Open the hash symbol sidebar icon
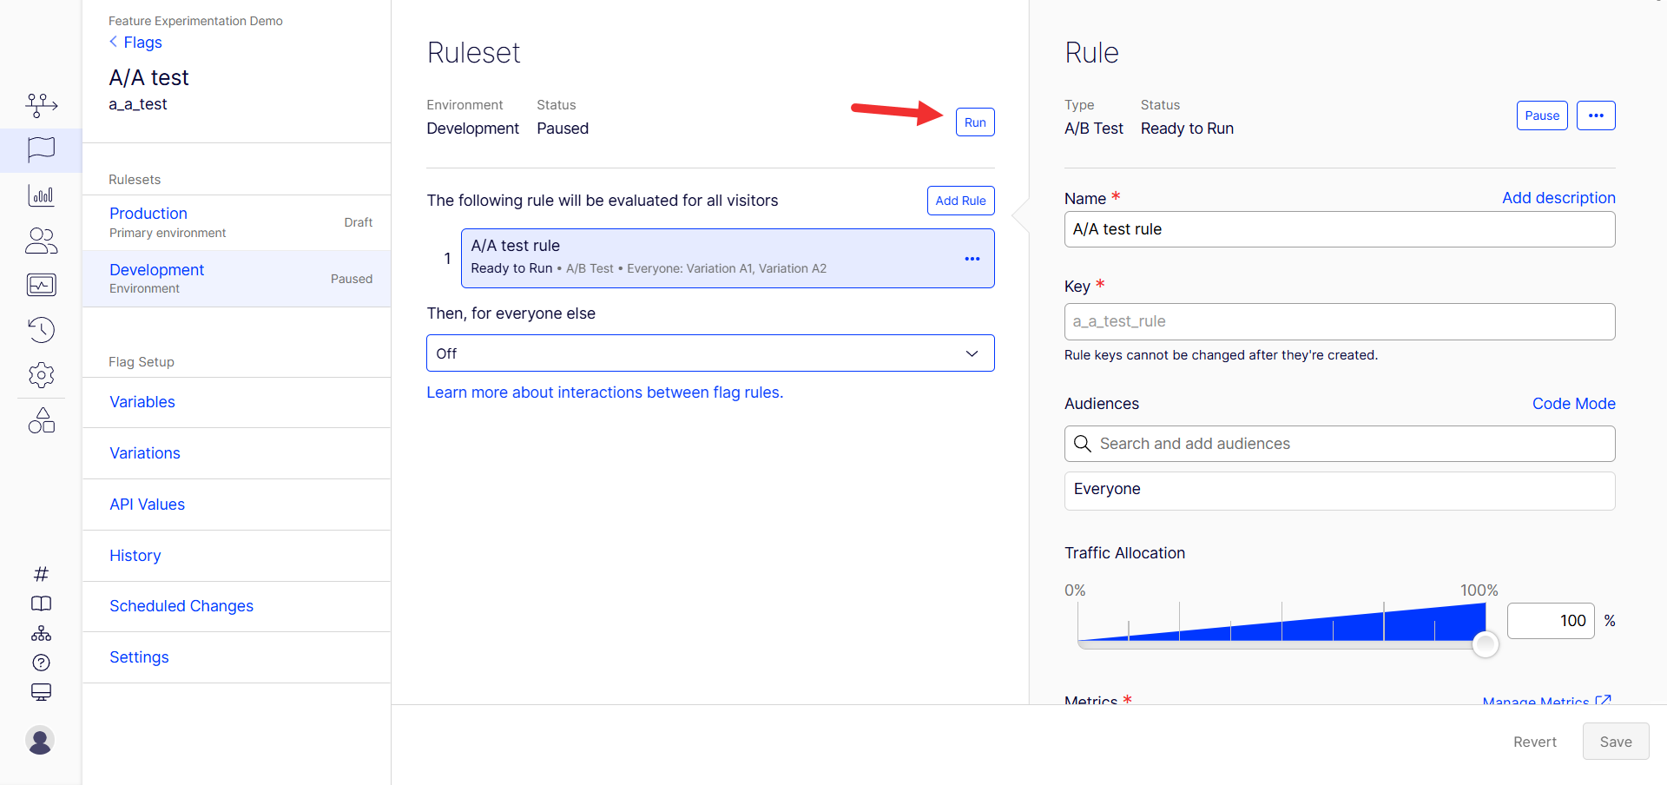Image resolution: width=1667 pixels, height=785 pixels. click(x=41, y=574)
